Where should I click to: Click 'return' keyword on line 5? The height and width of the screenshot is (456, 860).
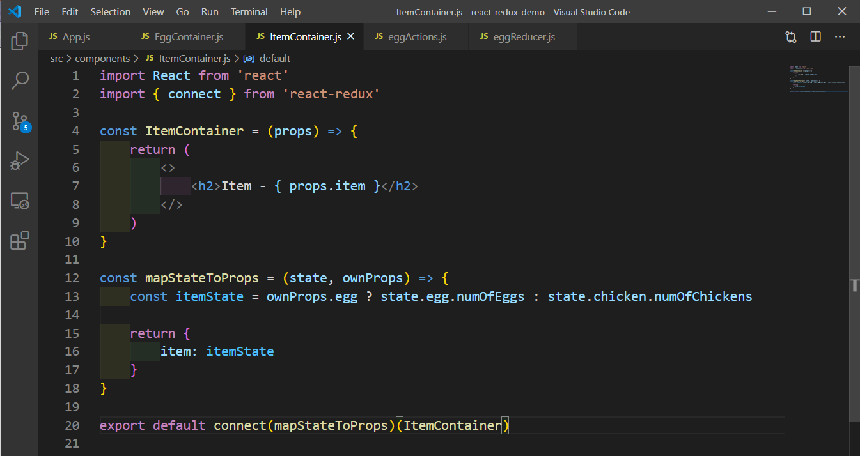(x=153, y=149)
